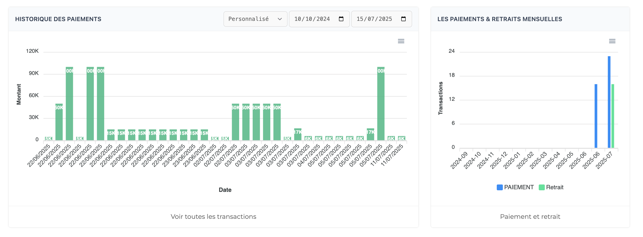This screenshot has width=643, height=237.
Task: Open the monthly payments chart hamburger menu
Action: pos(612,41)
